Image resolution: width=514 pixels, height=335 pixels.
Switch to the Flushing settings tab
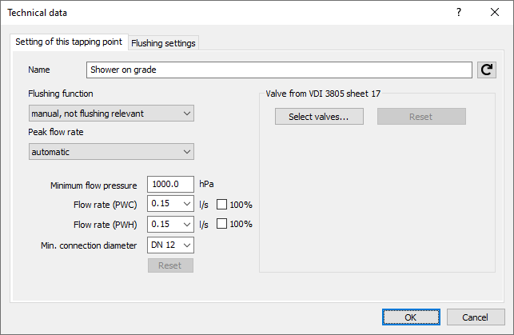[x=163, y=43]
